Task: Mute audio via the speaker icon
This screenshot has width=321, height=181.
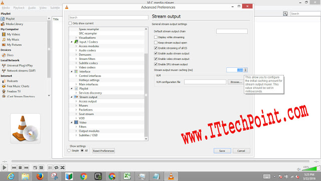Action: (x=298, y=169)
